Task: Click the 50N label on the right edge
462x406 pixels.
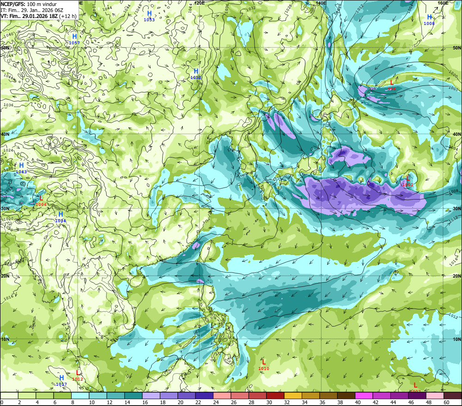Action: click(x=457, y=48)
